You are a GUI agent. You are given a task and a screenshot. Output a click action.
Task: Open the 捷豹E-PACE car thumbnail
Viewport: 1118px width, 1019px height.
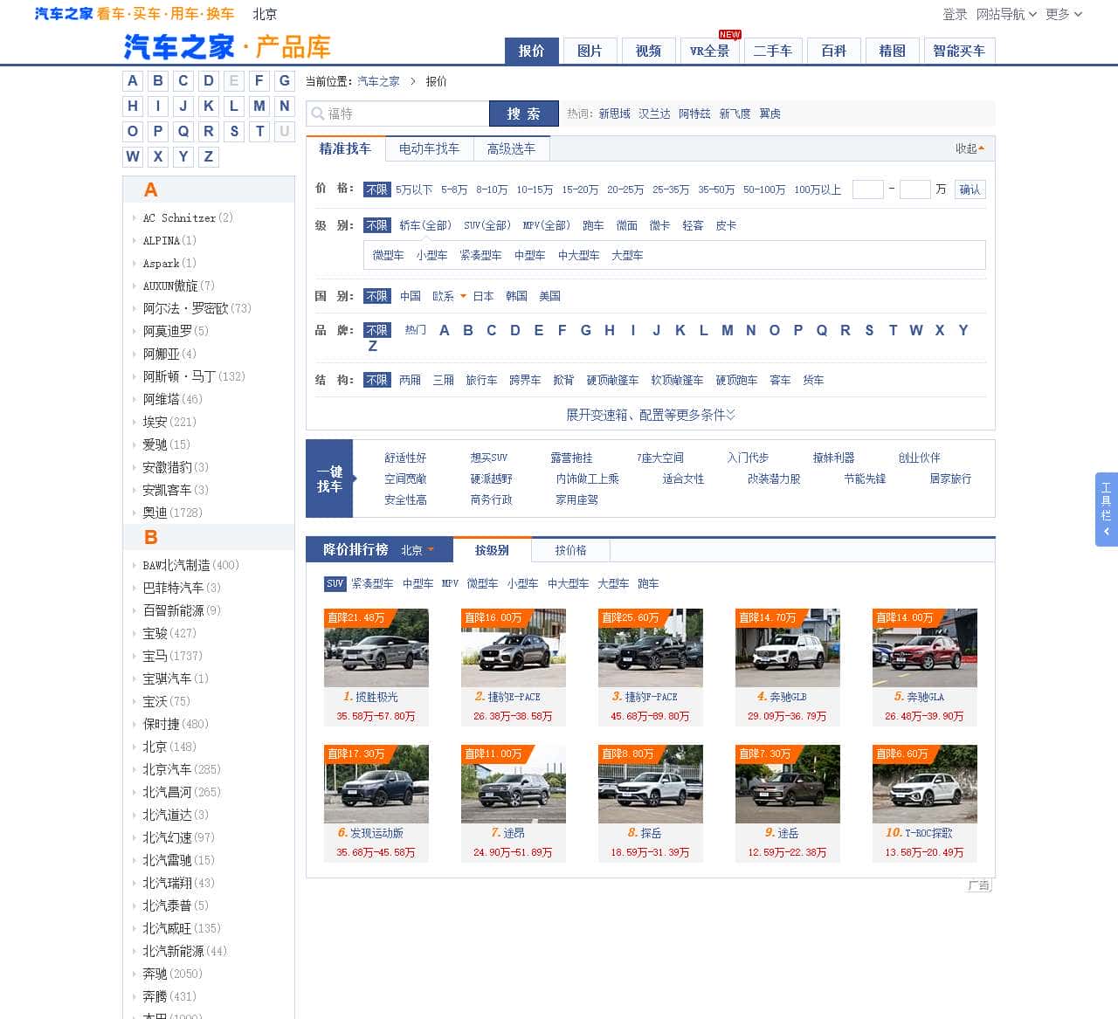click(514, 648)
